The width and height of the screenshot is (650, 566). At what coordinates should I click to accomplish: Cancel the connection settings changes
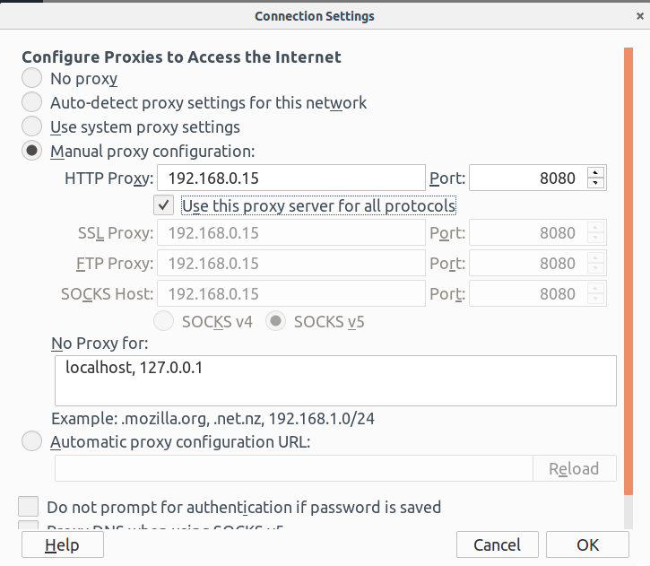click(x=497, y=544)
